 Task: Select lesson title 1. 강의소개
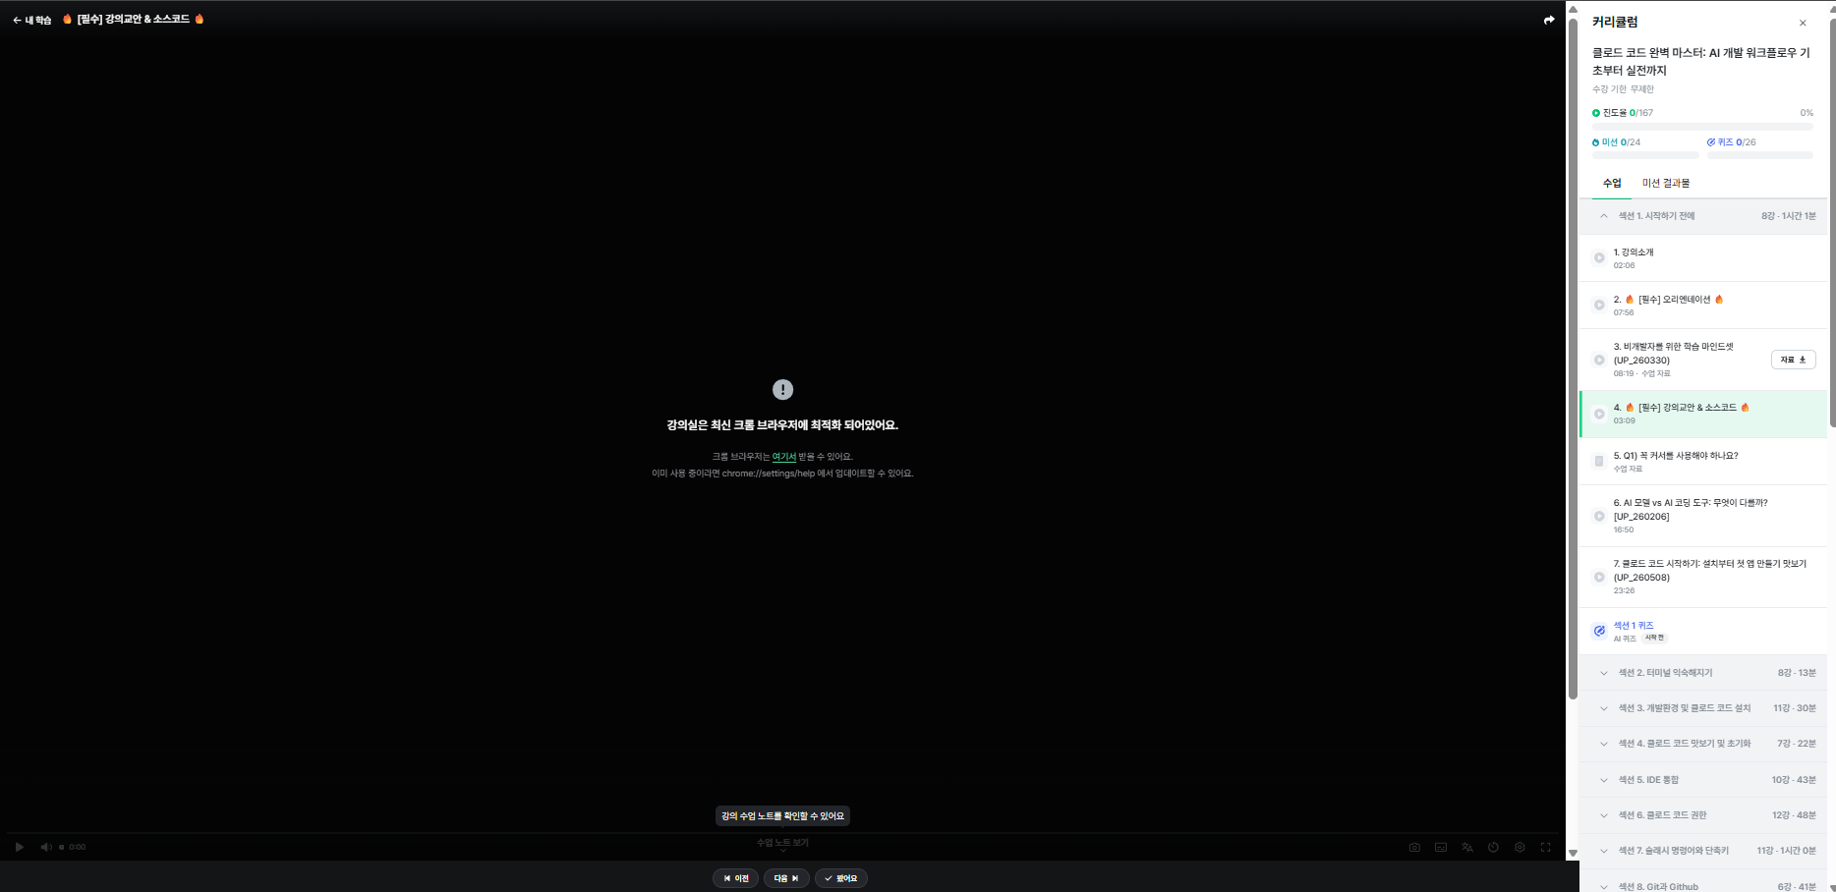pyautogui.click(x=1634, y=252)
